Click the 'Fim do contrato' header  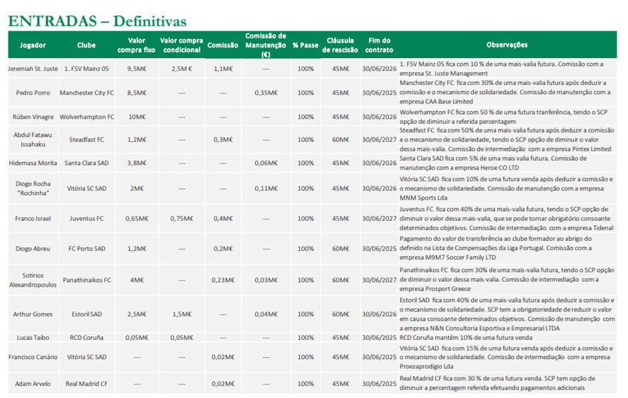tap(379, 45)
